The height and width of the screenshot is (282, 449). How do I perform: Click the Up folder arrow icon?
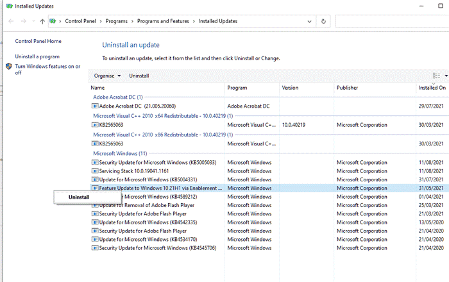point(42,21)
